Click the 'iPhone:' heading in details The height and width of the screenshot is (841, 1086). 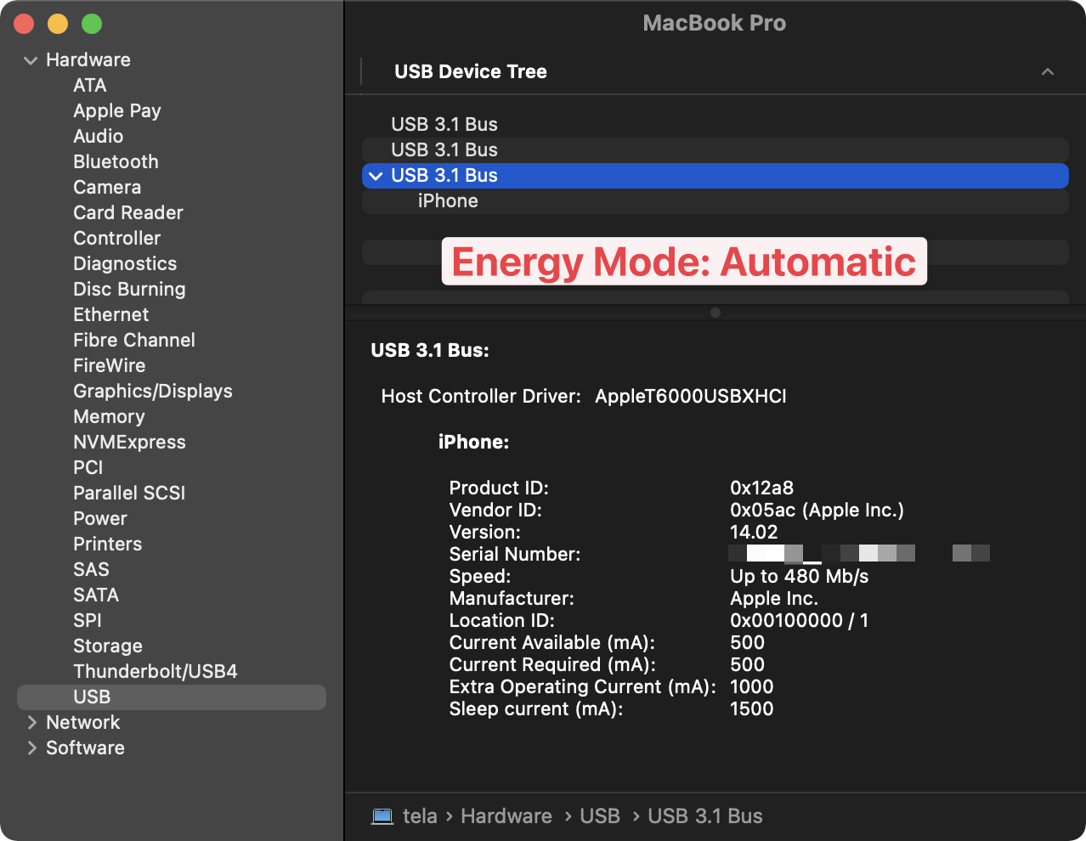[x=473, y=443]
